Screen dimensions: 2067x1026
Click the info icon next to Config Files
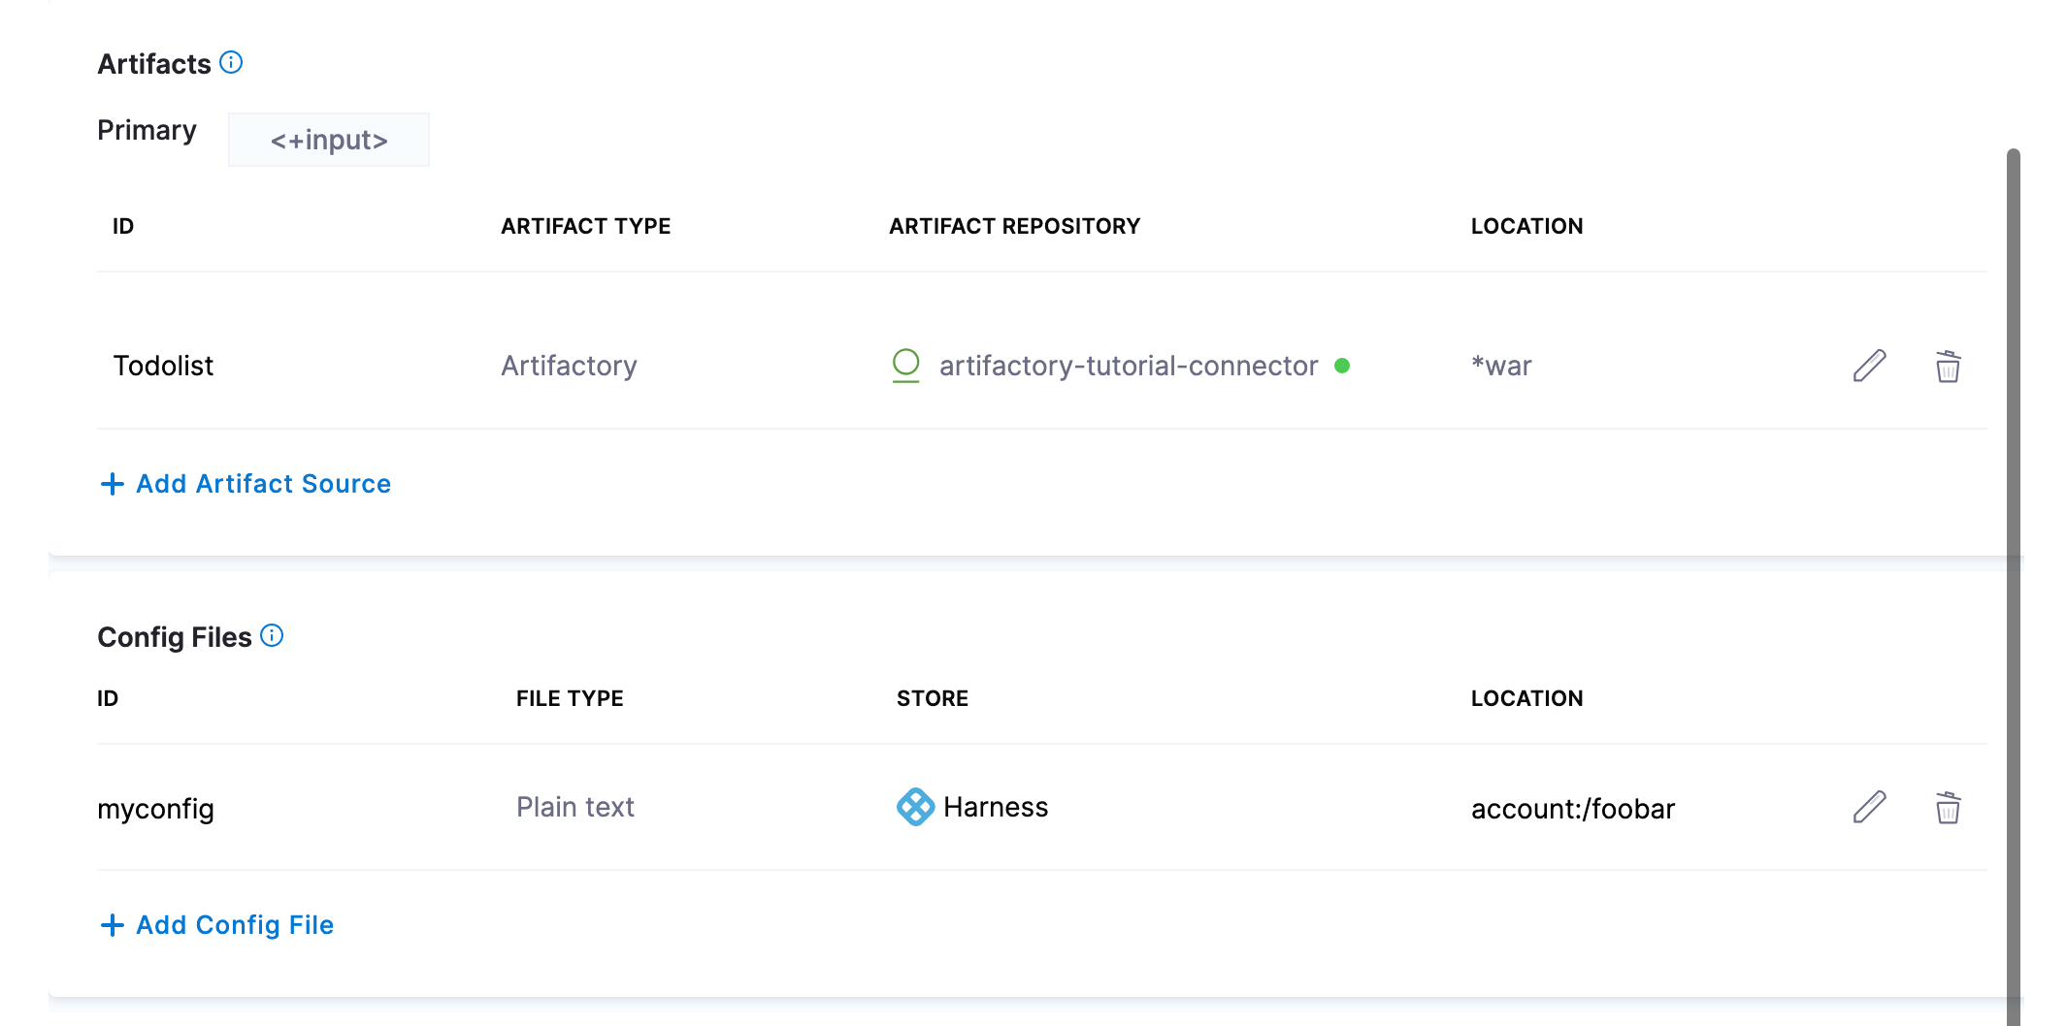[272, 636]
